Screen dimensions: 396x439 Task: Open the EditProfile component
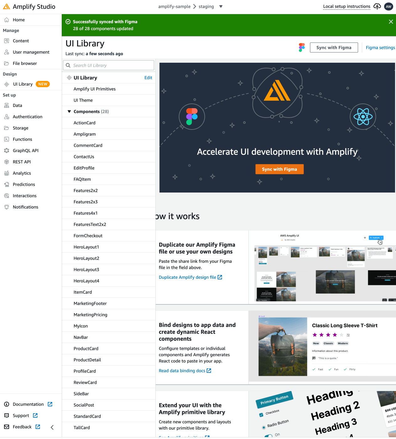click(x=108, y=168)
